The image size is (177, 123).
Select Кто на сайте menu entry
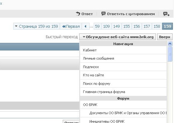tap(123, 75)
